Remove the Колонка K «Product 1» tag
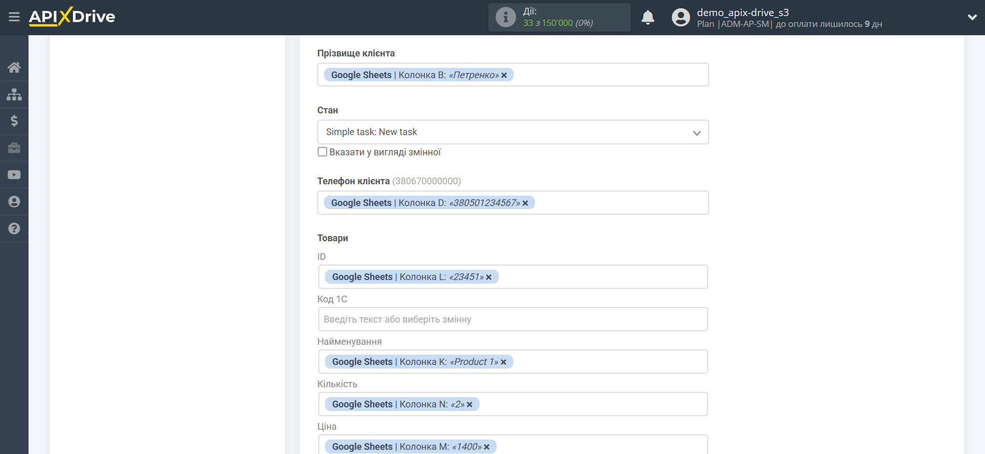The height and width of the screenshot is (454, 985). click(x=503, y=362)
